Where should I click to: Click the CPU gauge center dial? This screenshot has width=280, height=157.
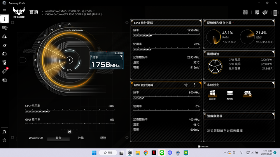pyautogui.click(x=70, y=60)
